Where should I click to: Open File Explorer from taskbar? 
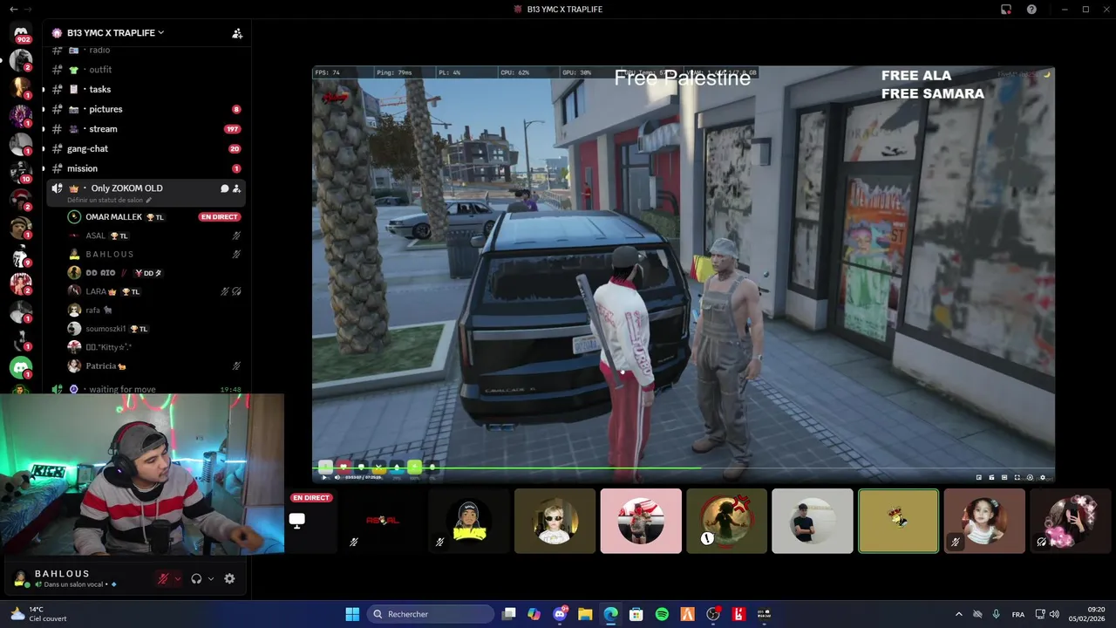(585, 614)
